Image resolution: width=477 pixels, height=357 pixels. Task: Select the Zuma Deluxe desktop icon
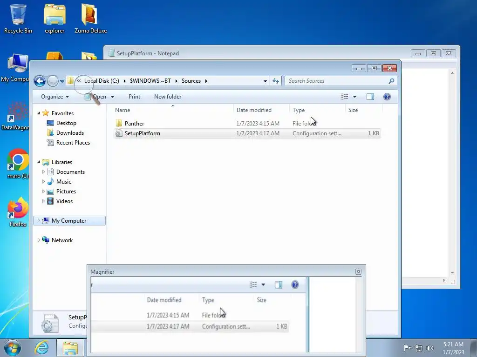coord(90,18)
